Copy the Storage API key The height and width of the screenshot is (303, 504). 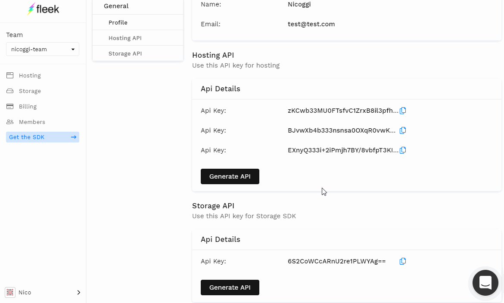coord(403,261)
